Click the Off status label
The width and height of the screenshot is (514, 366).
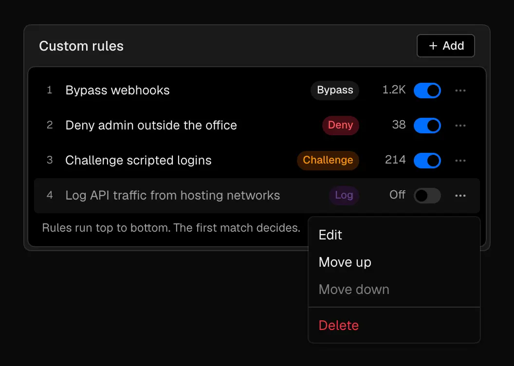point(397,195)
